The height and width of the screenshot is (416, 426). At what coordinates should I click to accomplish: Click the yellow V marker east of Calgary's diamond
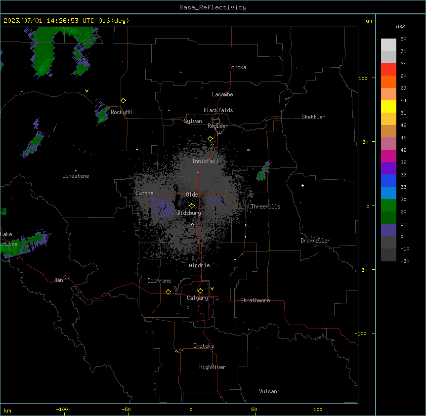pyautogui.click(x=212, y=289)
